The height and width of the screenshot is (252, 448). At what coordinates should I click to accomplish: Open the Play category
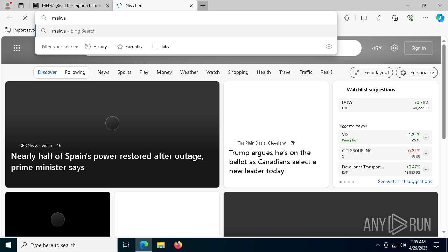[144, 72]
